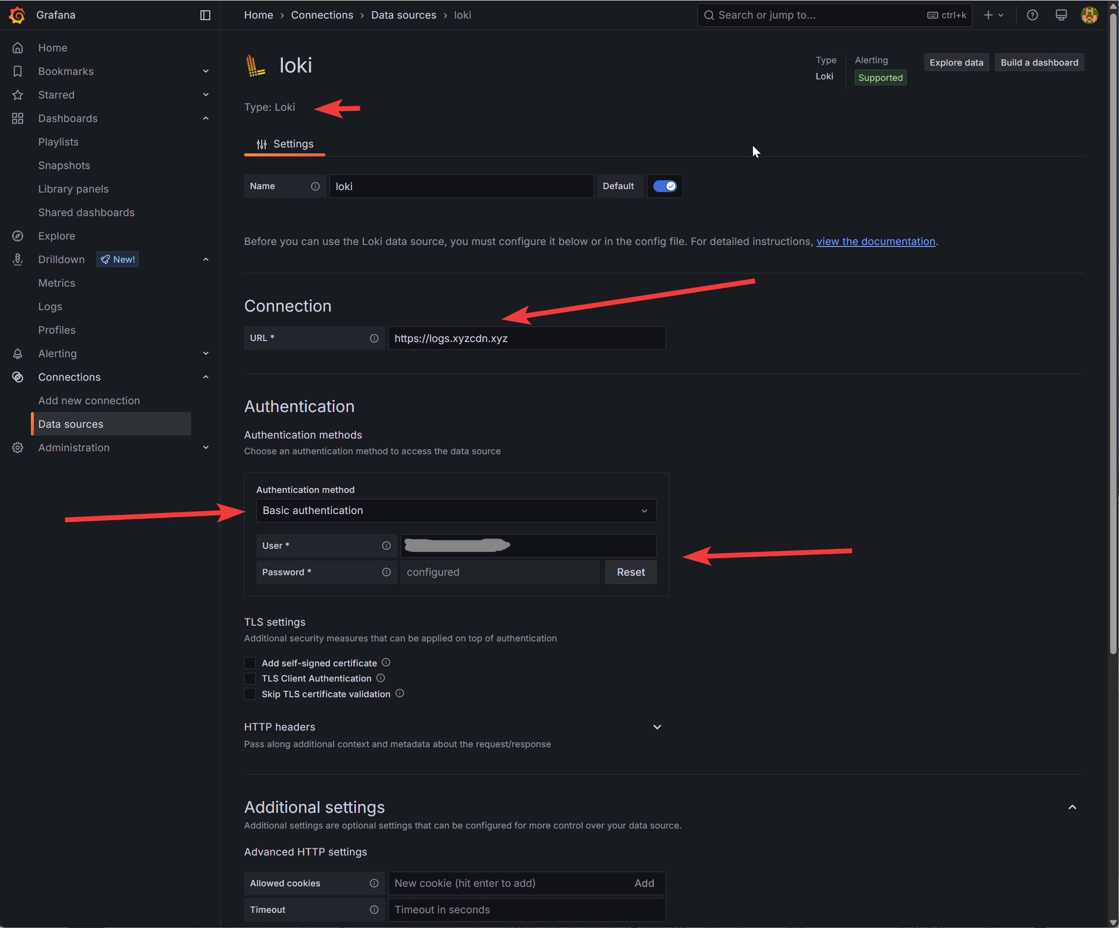1119x928 pixels.
Task: Click the plus New menu icon
Action: [993, 15]
